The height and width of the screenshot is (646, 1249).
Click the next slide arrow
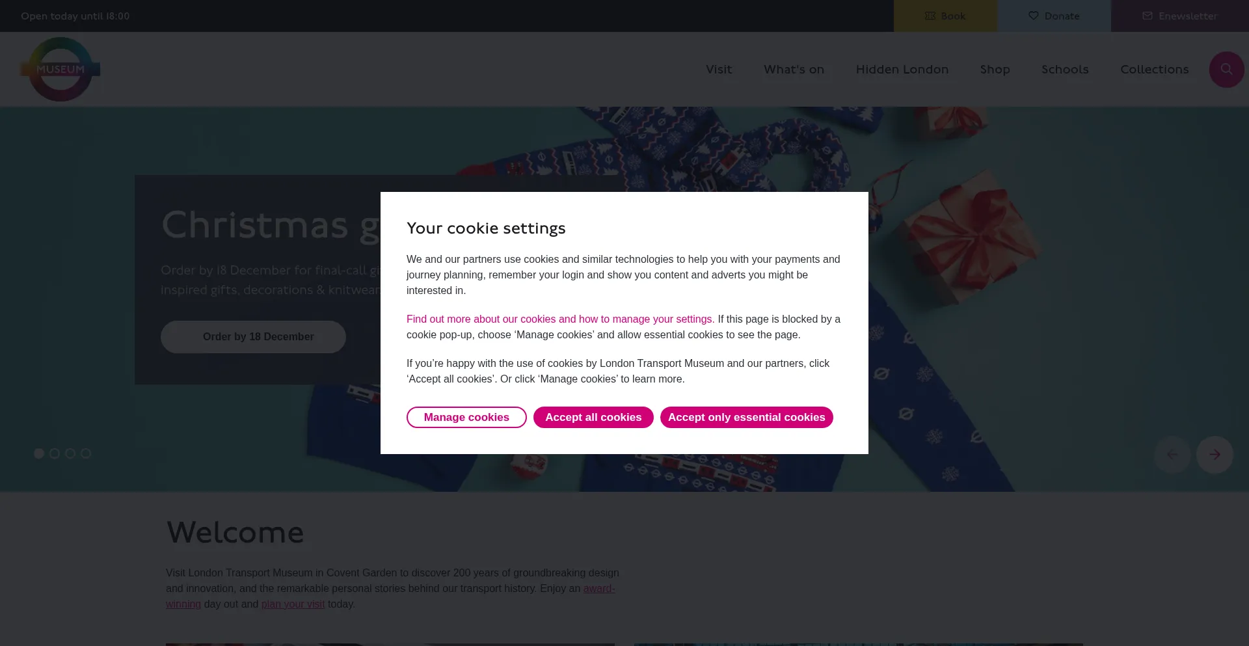(x=1214, y=455)
